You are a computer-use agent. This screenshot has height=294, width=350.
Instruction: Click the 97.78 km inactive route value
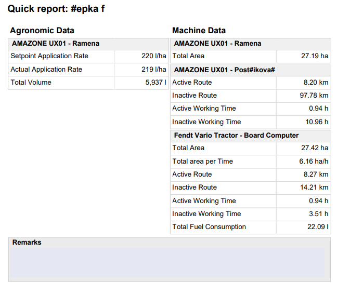point(314,96)
